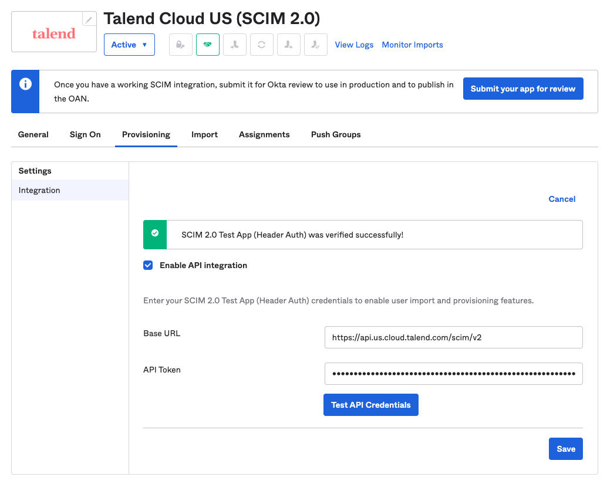This screenshot has height=484, width=607.
Task: Click the blue info icon in the banner
Action: point(25,83)
